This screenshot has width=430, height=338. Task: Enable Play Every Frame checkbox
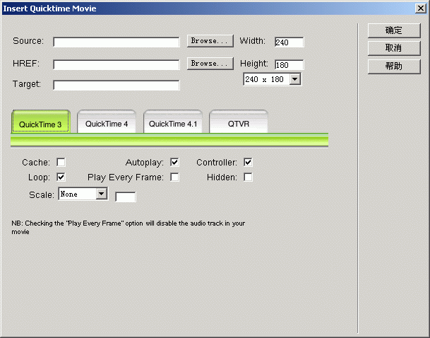[174, 177]
